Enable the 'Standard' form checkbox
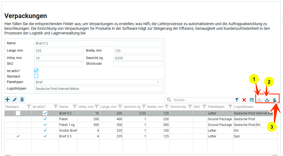Screen dimensions: 283x156 coord(36,76)
